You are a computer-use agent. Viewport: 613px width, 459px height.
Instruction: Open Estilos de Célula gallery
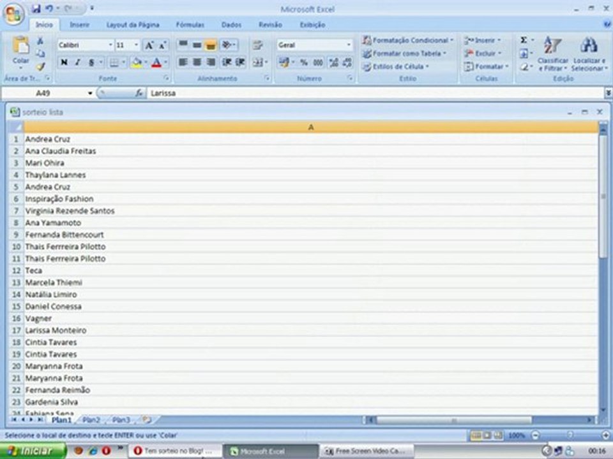395,67
